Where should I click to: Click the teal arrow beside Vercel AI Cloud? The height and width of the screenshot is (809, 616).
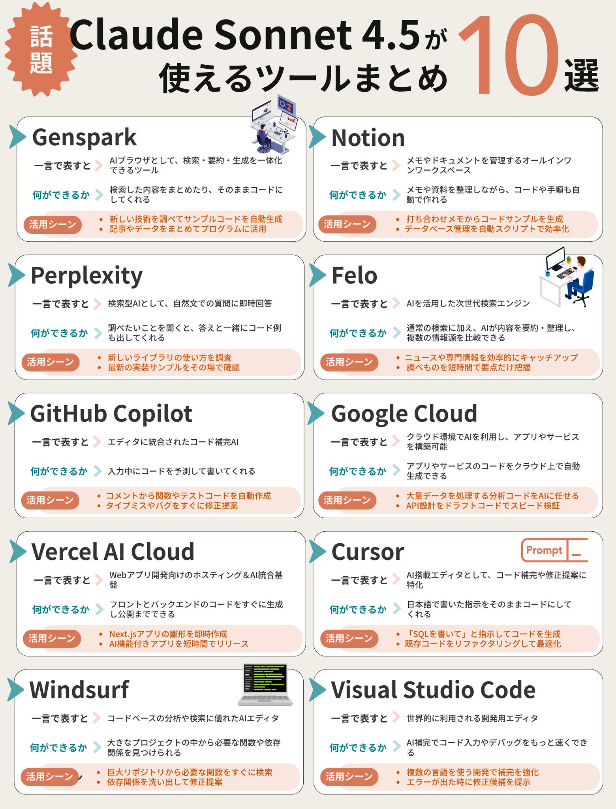pyautogui.click(x=17, y=551)
